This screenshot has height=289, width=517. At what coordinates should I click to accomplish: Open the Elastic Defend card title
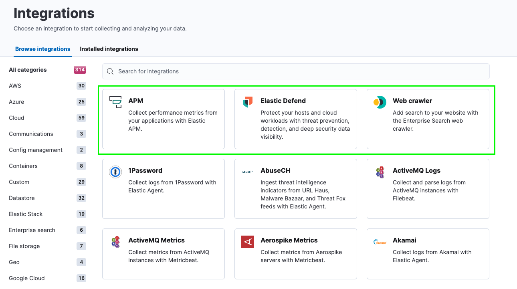click(283, 101)
